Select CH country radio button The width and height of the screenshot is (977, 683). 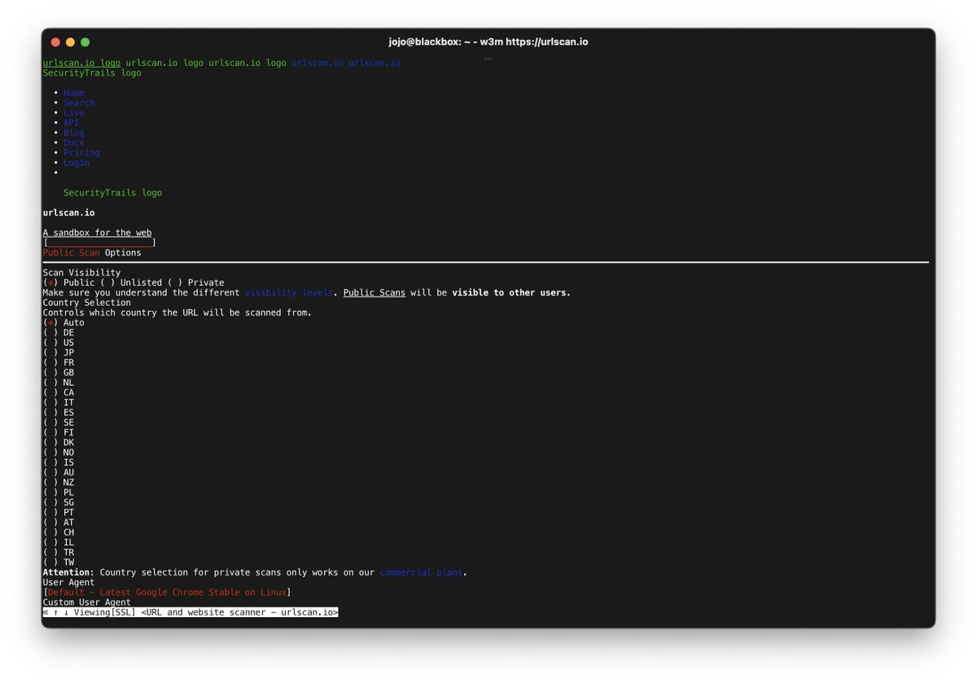coord(50,532)
